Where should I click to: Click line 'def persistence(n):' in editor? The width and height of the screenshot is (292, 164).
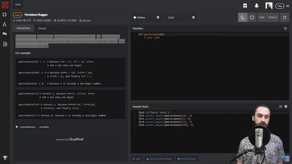tap(151, 35)
